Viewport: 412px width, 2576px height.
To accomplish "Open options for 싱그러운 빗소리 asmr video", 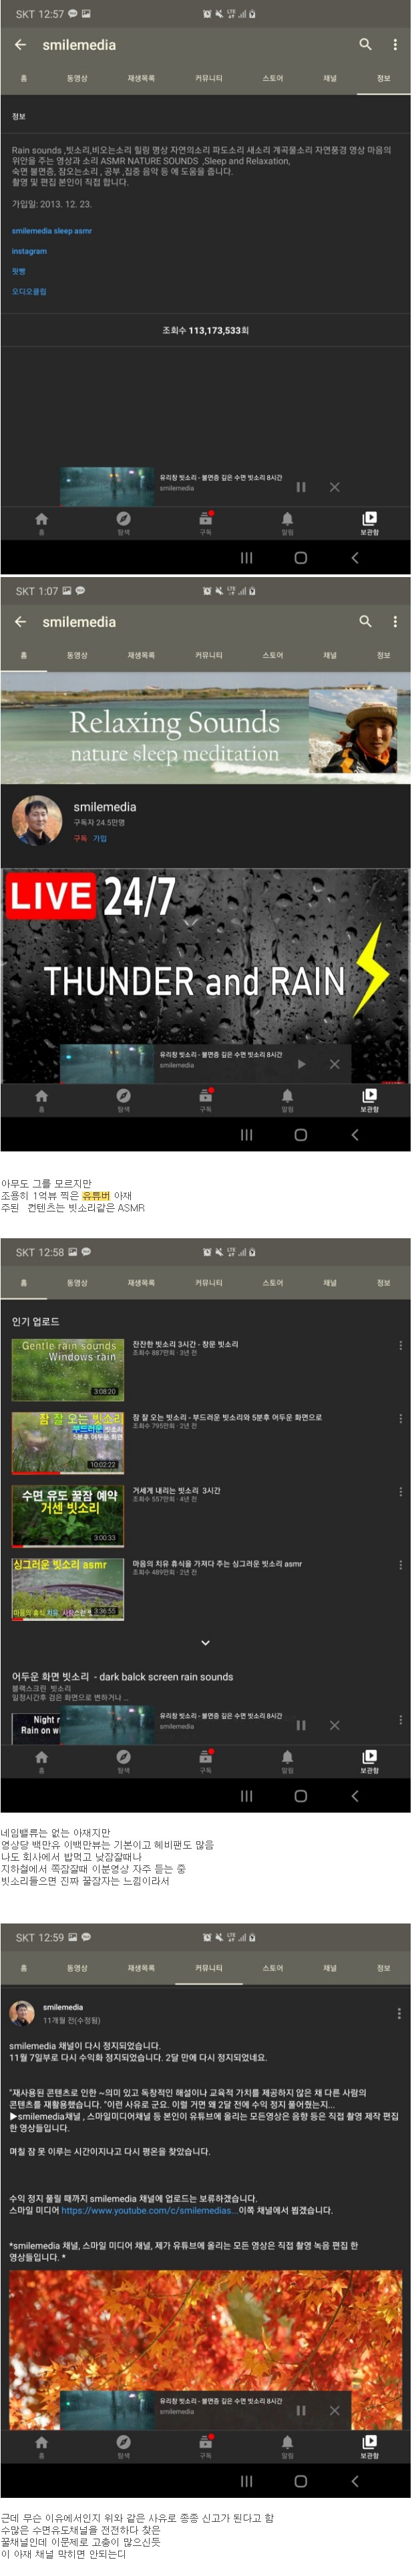I will (x=400, y=1565).
